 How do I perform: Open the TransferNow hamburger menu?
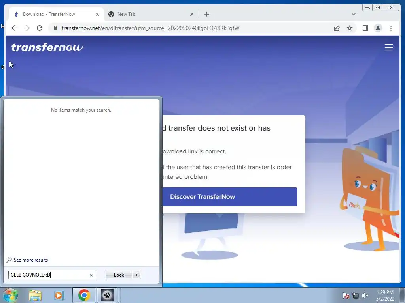point(388,47)
